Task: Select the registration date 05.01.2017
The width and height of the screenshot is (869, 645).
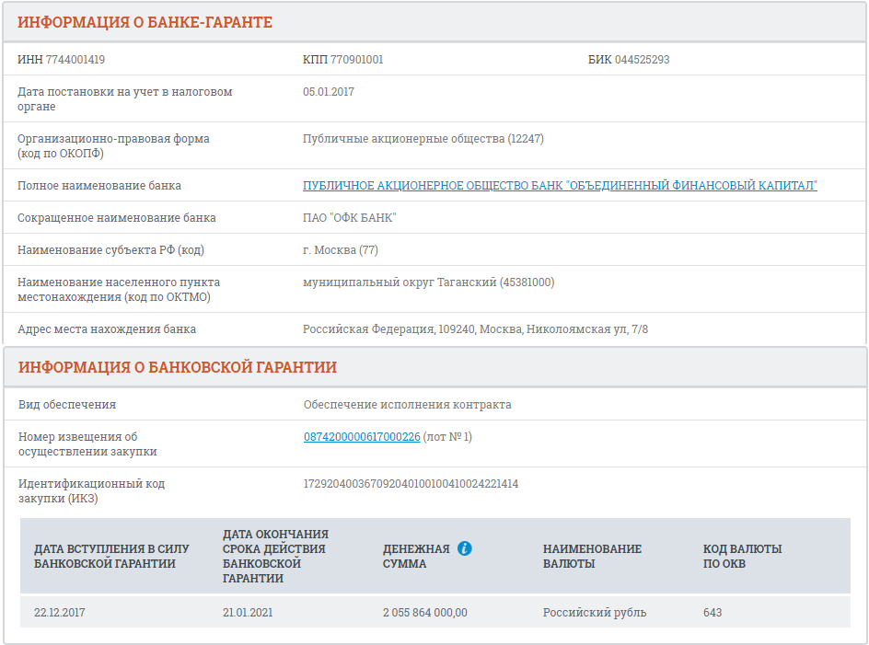Action: tap(328, 91)
